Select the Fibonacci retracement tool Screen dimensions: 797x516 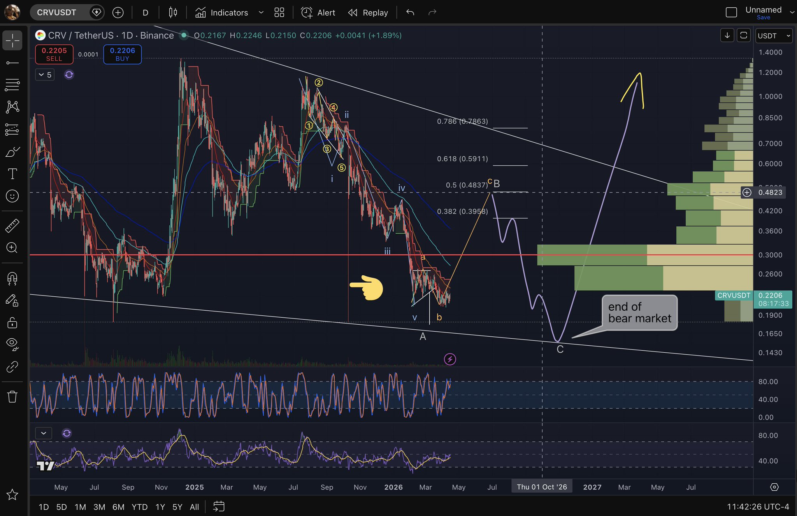pos(12,85)
